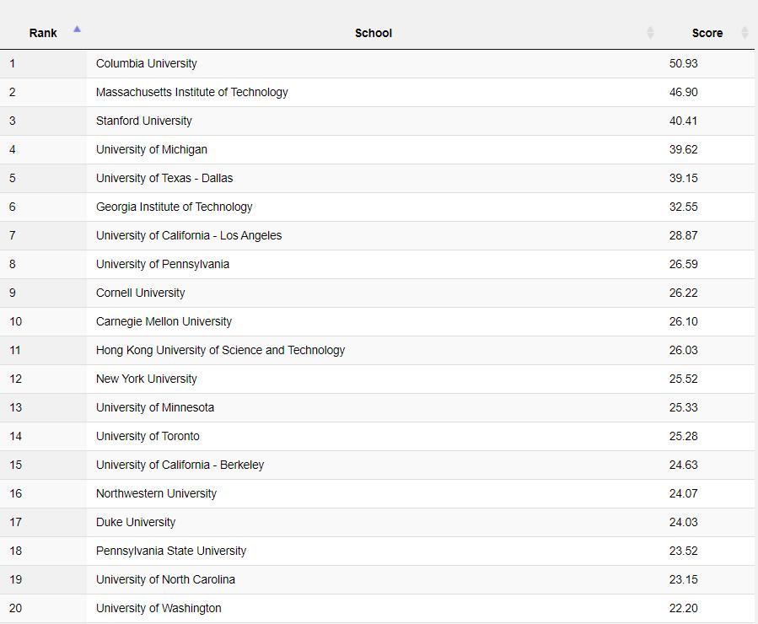Click Carnegie Mellon University name
Viewport: 758px width, 624px height.
point(164,321)
